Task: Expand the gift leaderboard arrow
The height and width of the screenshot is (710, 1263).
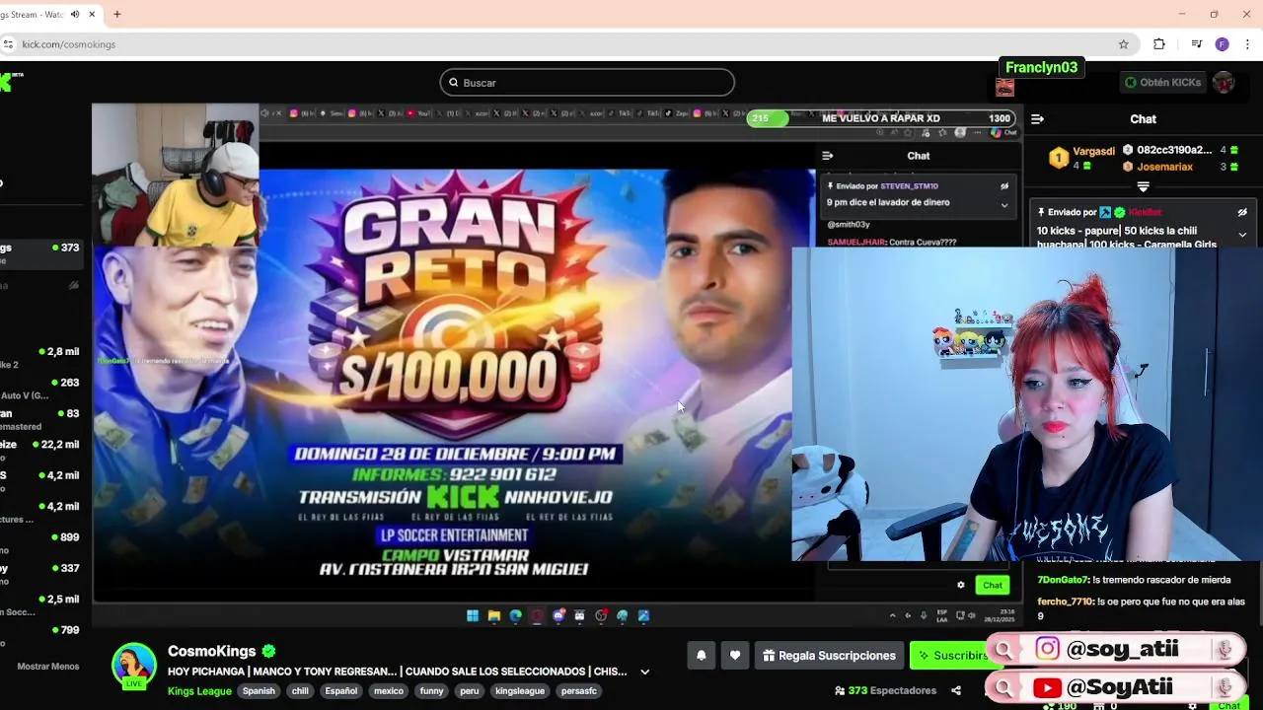Action: (x=1143, y=186)
